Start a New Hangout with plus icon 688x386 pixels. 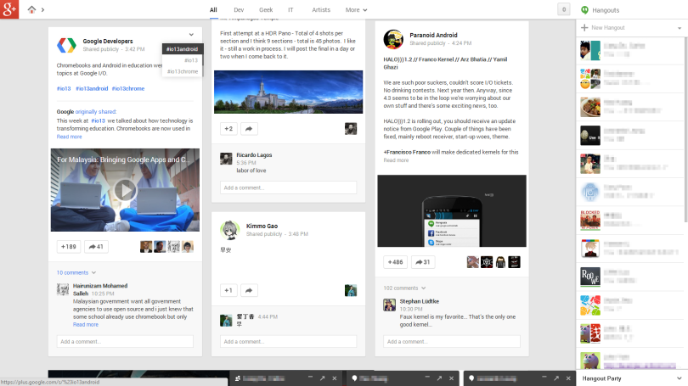pyautogui.click(x=584, y=28)
